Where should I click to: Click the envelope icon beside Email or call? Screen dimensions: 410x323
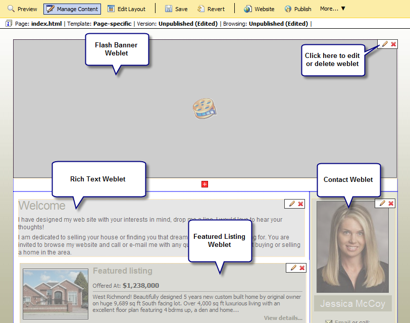[x=329, y=321]
